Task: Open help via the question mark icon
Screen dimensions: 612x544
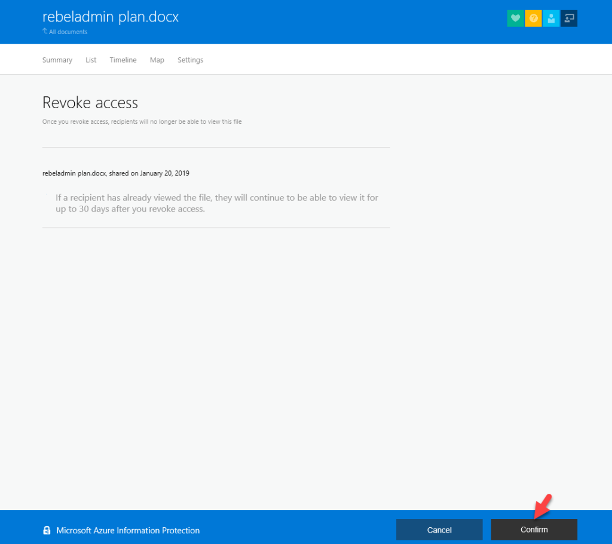Action: pyautogui.click(x=533, y=19)
